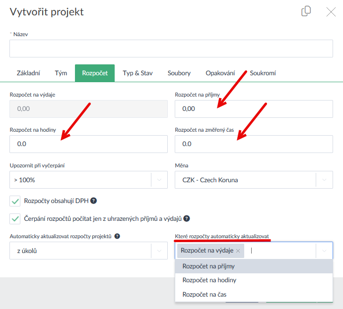Uncheck Čerpání rozpočtů počítat jen z uhrazených
Viewport: 343px width, 309px height.
click(x=15, y=218)
